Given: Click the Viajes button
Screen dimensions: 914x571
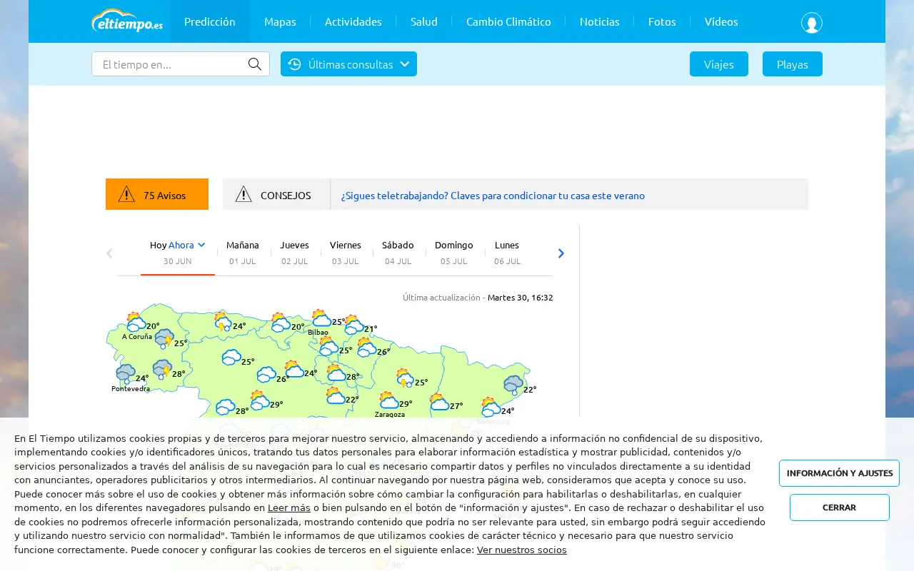Looking at the screenshot, I should pos(719,64).
